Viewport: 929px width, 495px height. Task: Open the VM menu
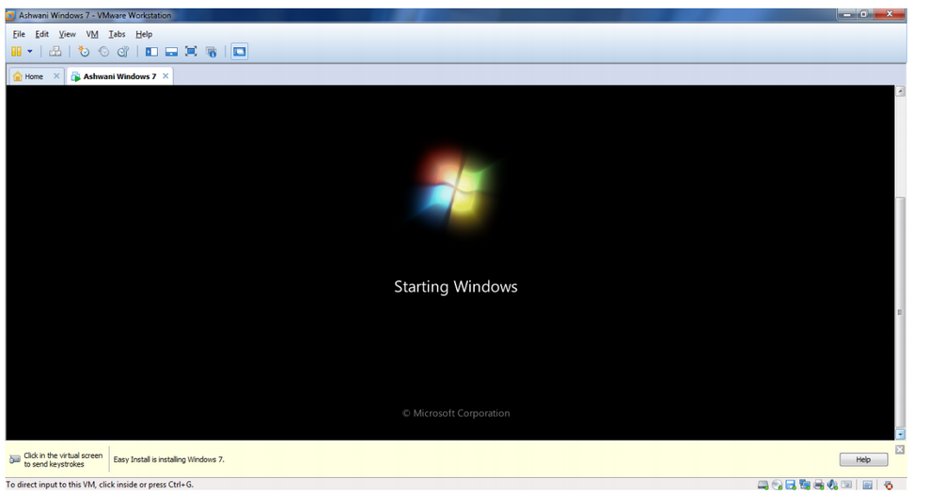92,34
